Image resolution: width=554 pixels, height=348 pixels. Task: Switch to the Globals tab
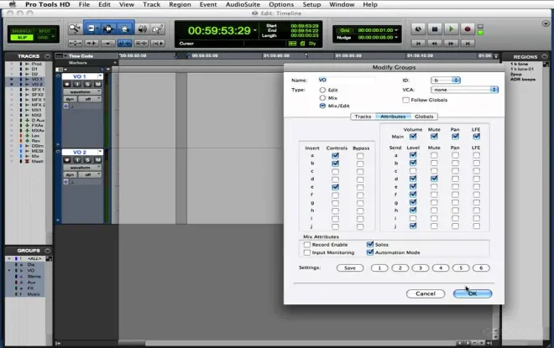(424, 117)
